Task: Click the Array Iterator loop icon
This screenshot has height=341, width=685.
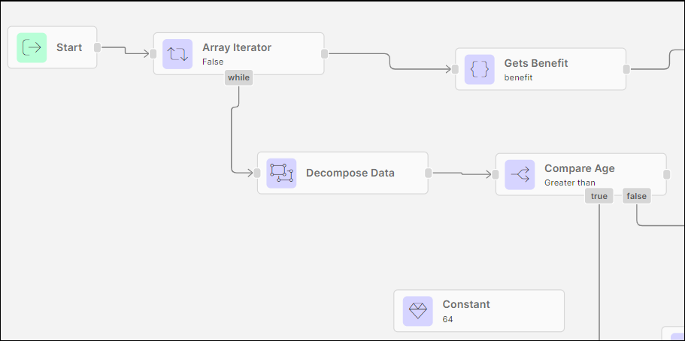Action: click(177, 53)
